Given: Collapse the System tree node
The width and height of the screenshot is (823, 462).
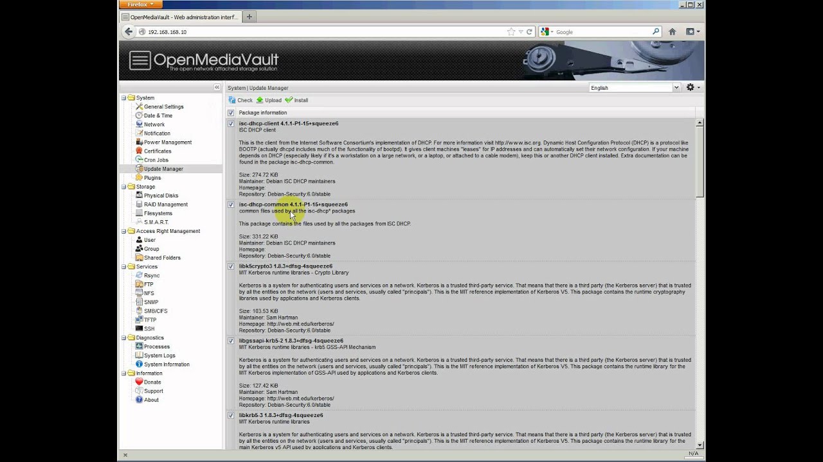Looking at the screenshot, I should [123, 98].
